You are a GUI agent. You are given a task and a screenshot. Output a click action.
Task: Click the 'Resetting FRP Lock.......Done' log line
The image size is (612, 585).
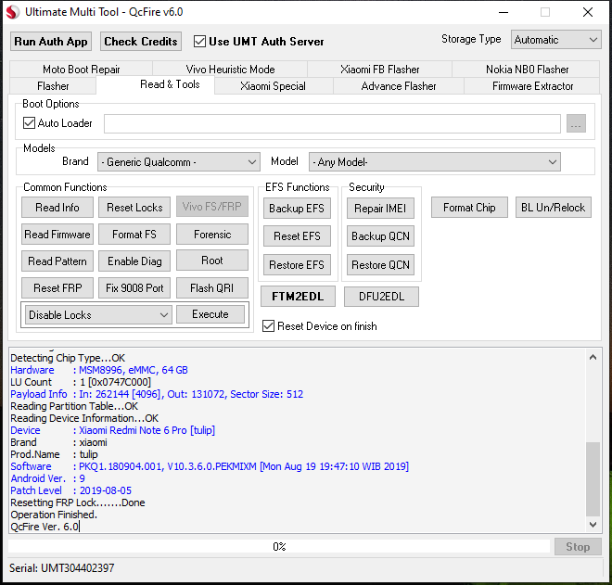[x=78, y=502]
